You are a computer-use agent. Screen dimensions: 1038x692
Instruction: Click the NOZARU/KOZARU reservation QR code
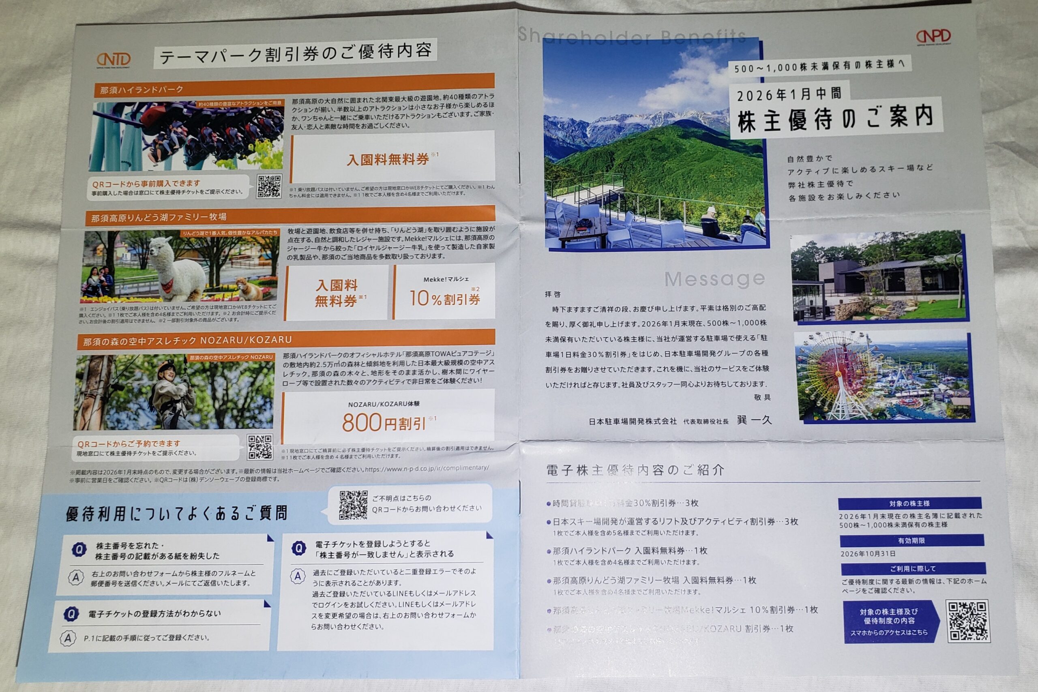click(259, 447)
